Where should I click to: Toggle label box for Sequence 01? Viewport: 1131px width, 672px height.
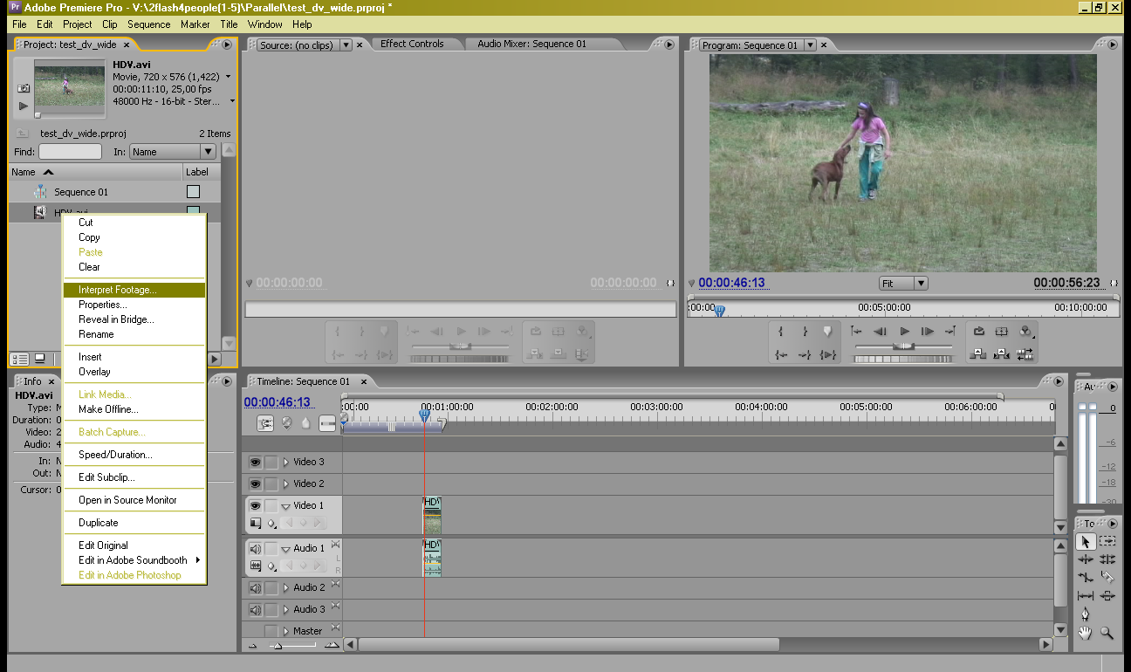194,192
